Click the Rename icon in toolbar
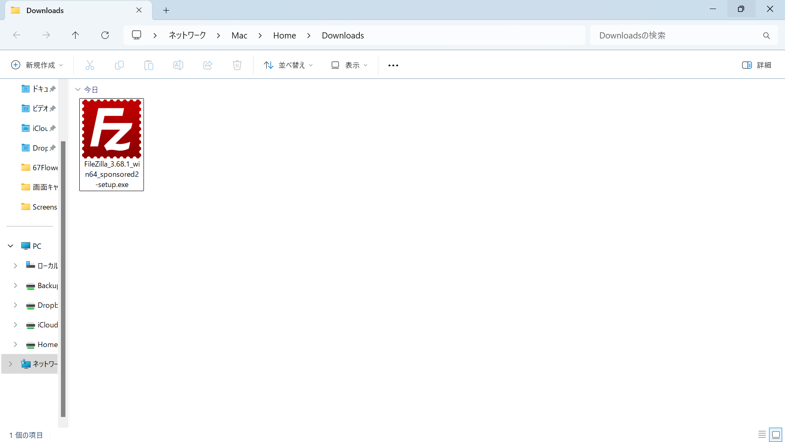Image resolution: width=785 pixels, height=442 pixels. pyautogui.click(x=178, y=65)
